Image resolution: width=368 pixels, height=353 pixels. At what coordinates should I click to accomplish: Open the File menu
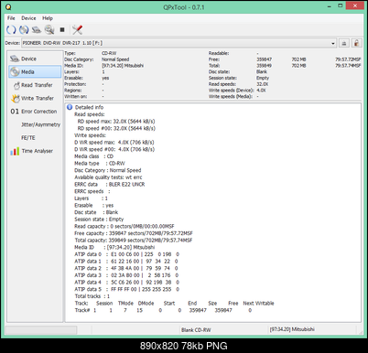coord(11,18)
